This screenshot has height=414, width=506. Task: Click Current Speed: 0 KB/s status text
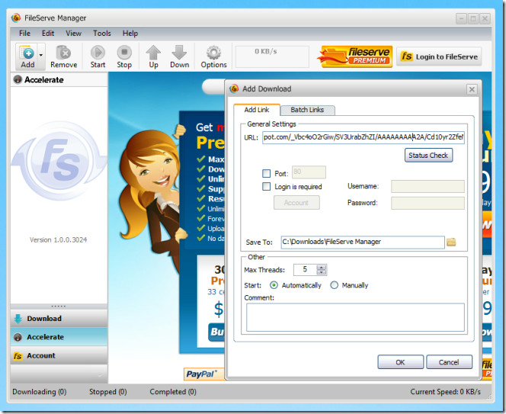pyautogui.click(x=445, y=392)
